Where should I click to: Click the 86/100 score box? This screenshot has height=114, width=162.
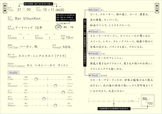tap(148, 101)
